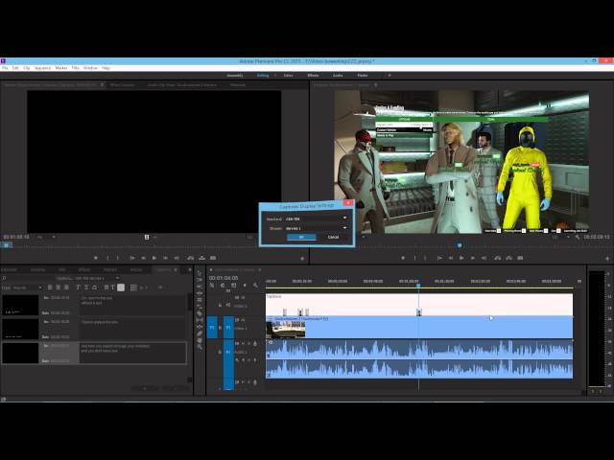Toggle V1 source patching button
Image resolution: width=614 pixels, height=460 pixels.
tap(212, 327)
